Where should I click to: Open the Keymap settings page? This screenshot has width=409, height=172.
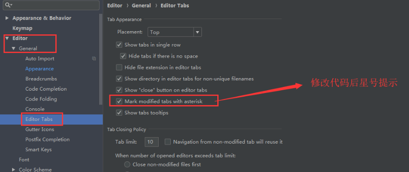22,28
